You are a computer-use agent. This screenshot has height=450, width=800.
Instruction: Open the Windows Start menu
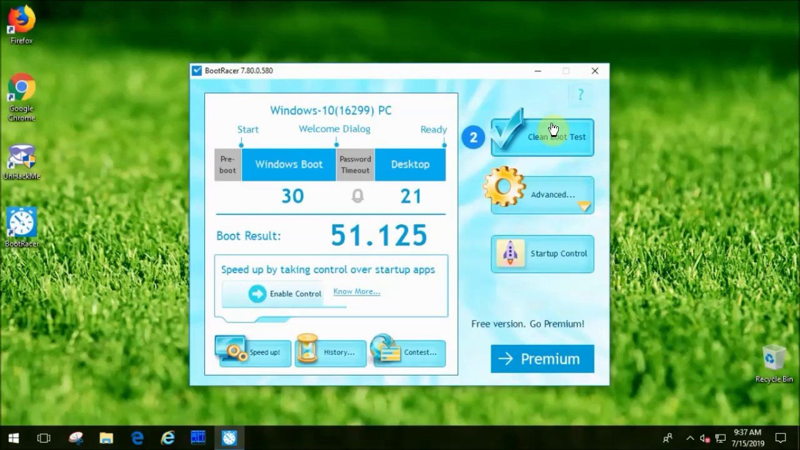click(x=14, y=437)
